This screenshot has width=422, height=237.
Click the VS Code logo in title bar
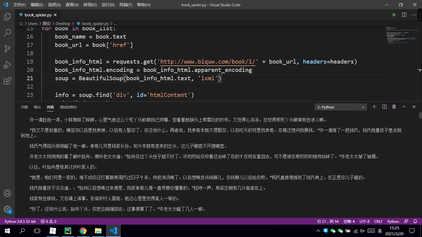tap(5, 5)
